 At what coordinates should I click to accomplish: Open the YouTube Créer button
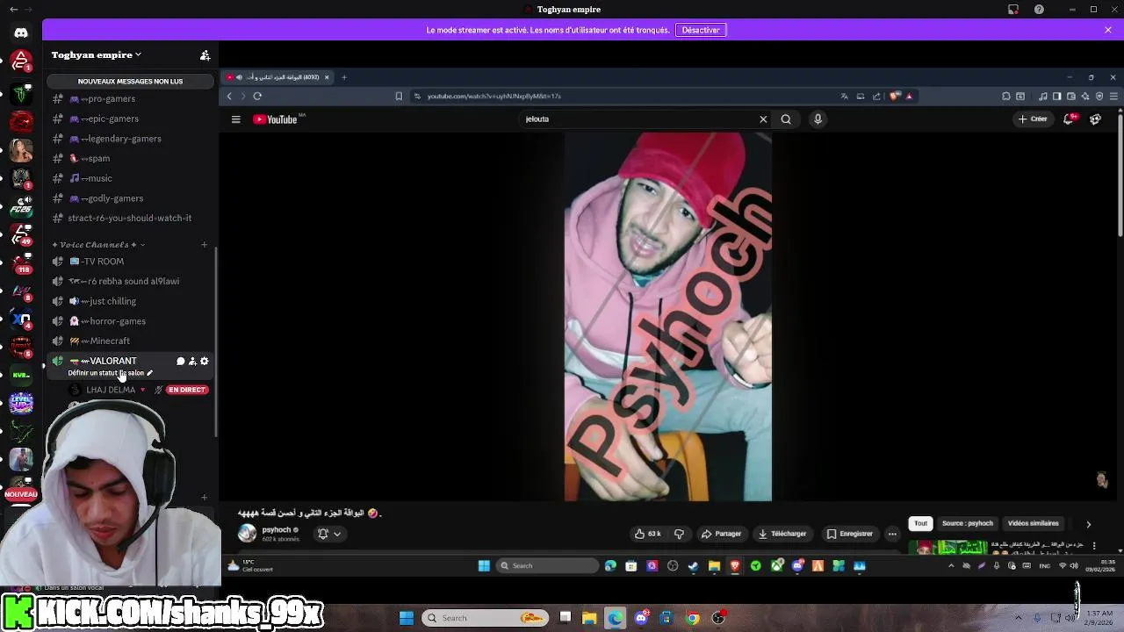click(x=1033, y=119)
